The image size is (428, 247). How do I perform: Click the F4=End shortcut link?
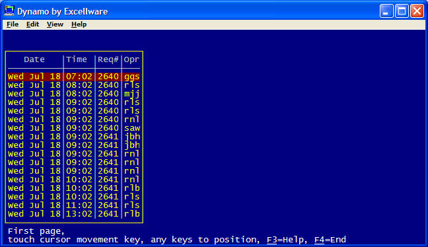[330, 240]
